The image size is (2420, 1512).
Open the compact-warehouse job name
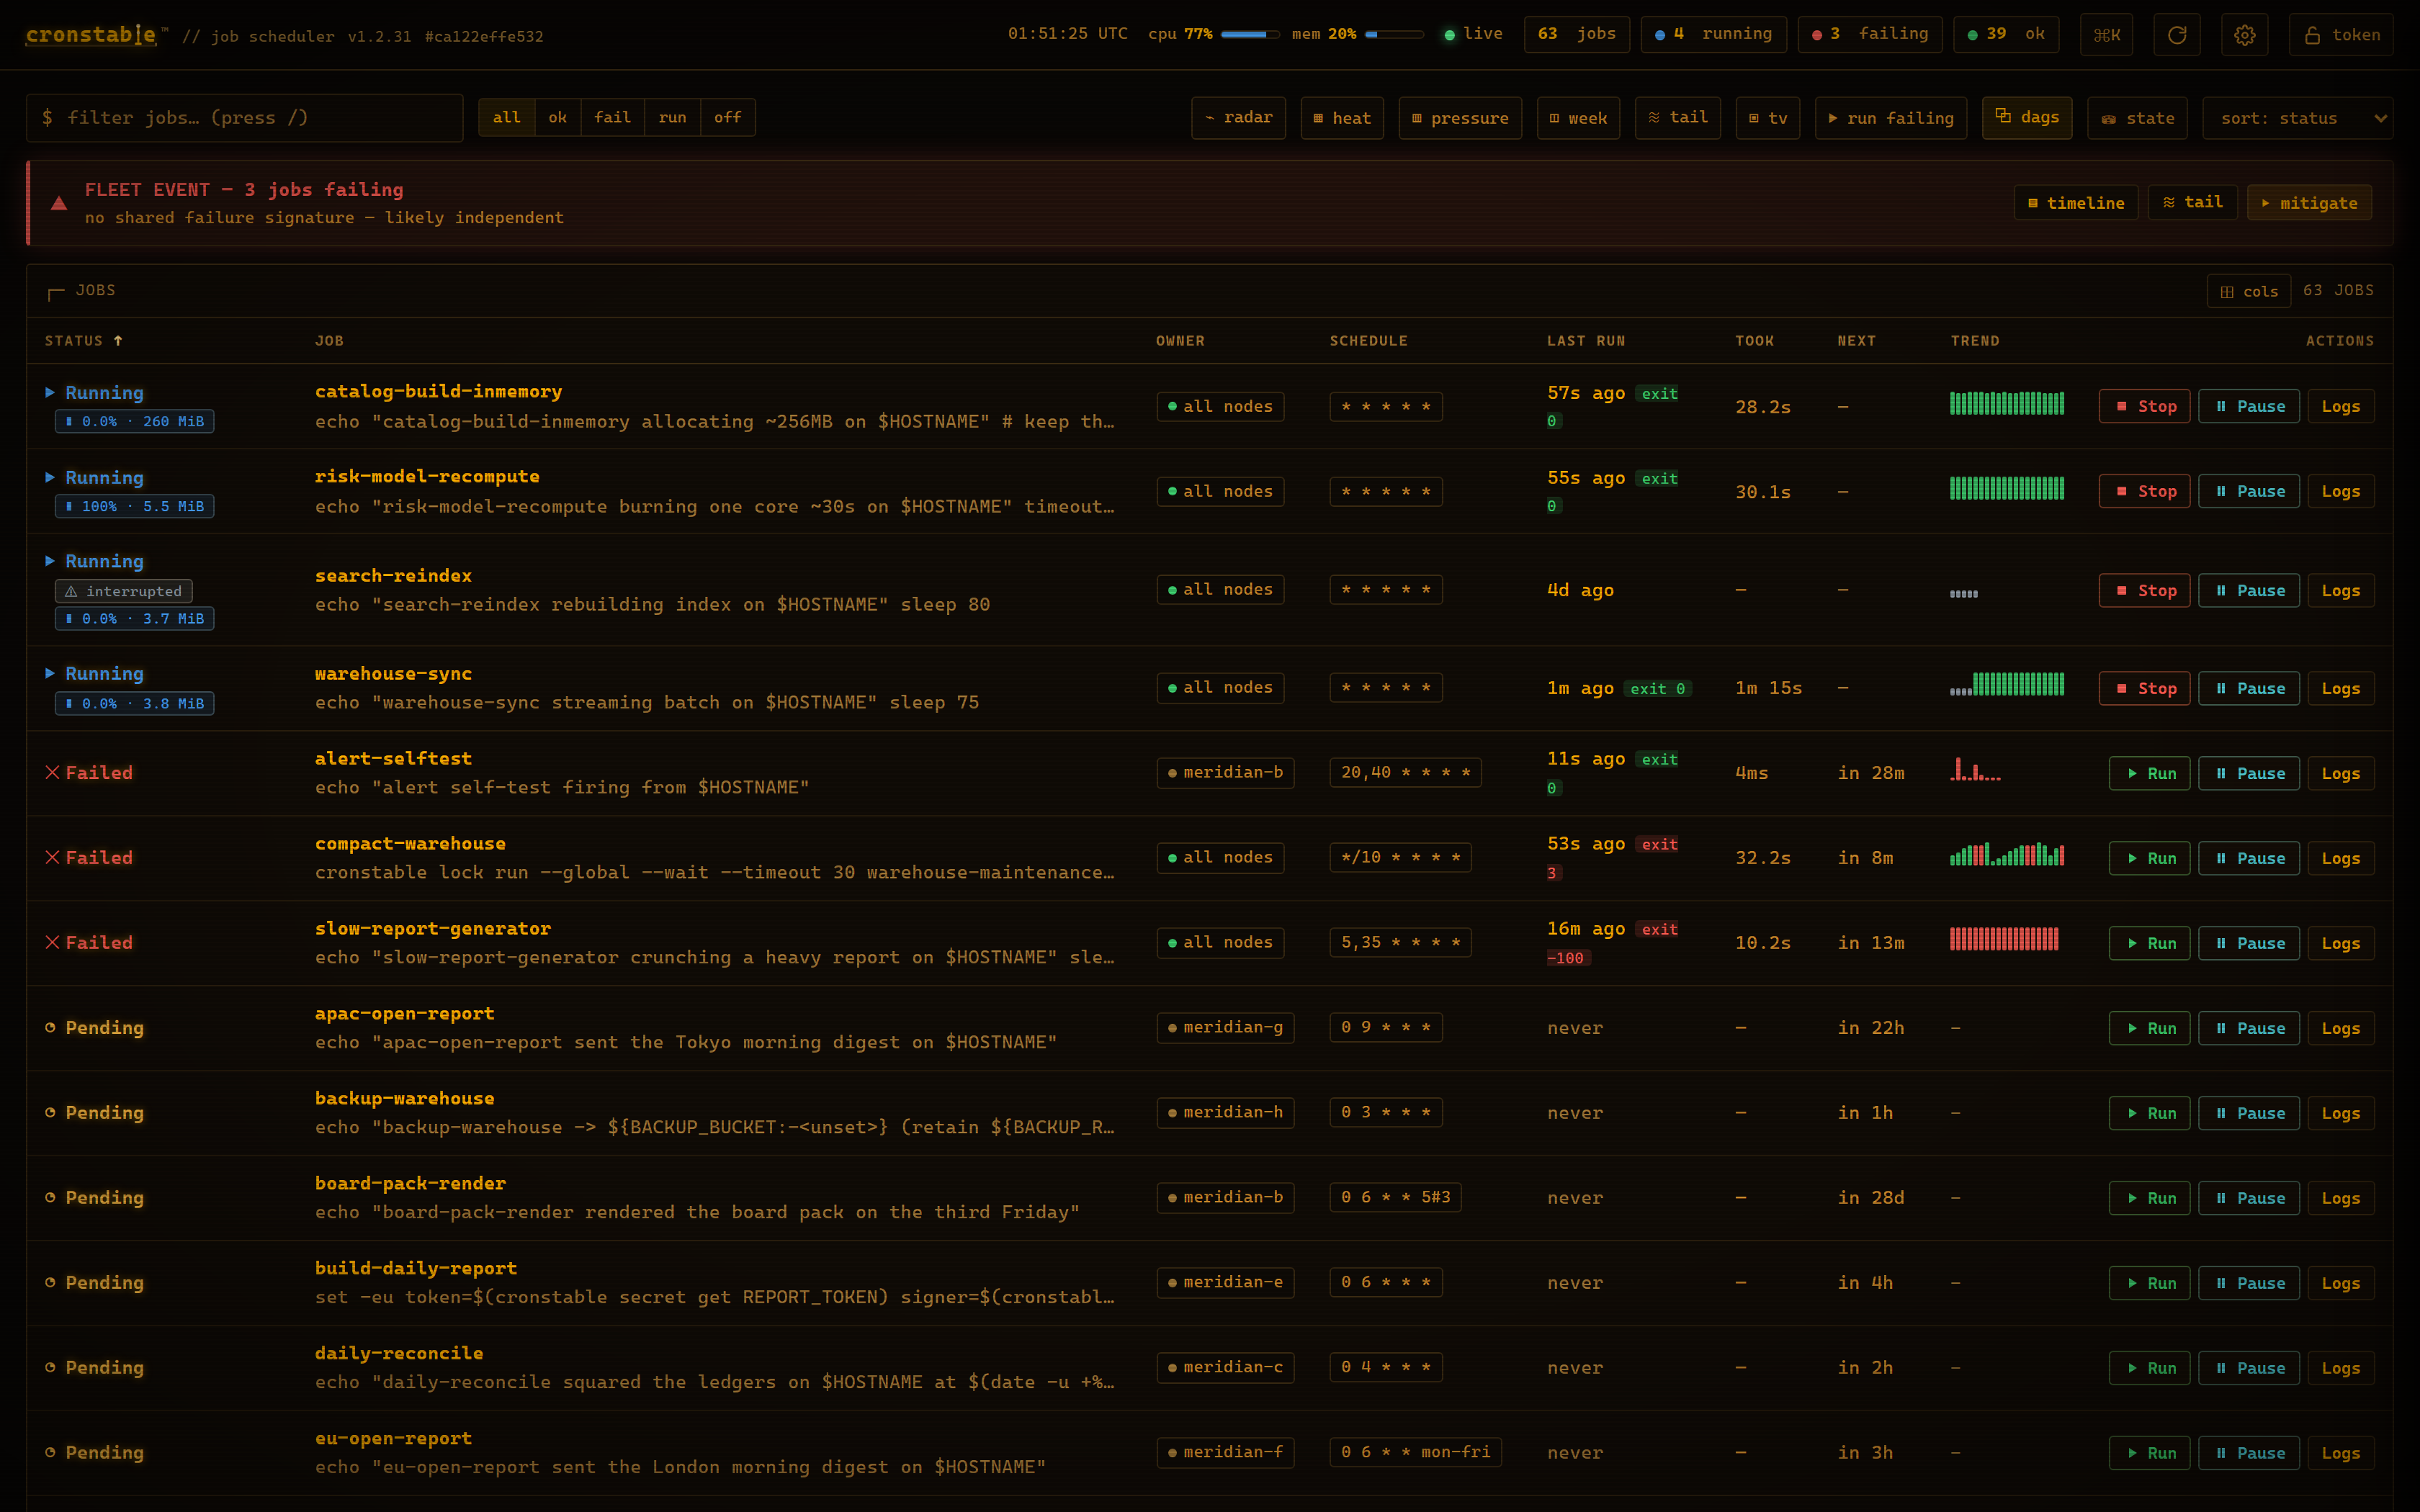(x=410, y=844)
